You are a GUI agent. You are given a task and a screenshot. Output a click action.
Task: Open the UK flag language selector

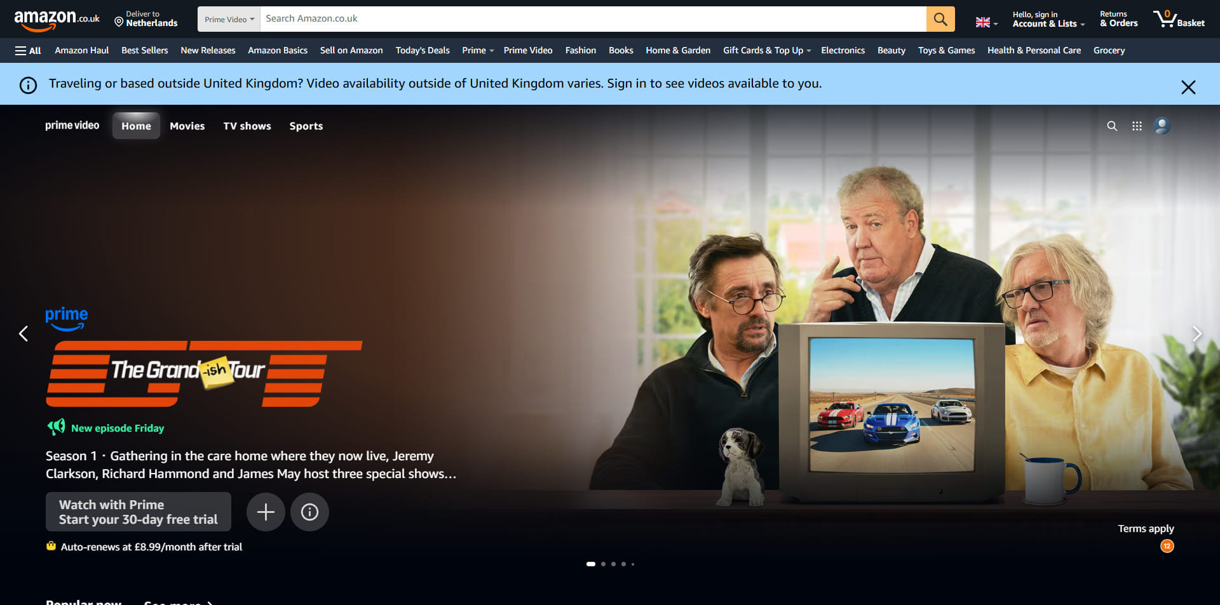point(987,22)
